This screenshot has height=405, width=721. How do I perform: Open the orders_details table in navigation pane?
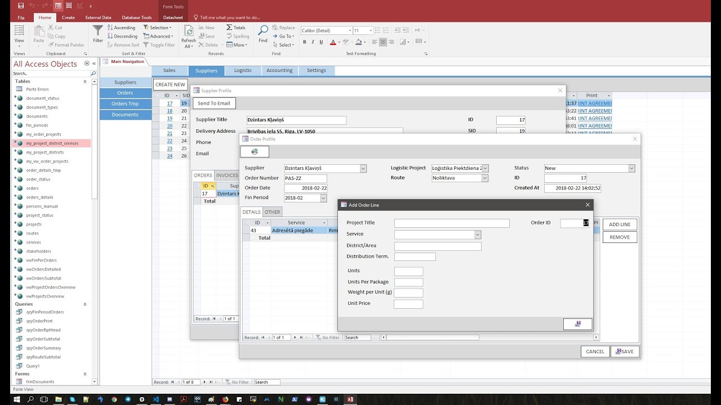(x=39, y=197)
